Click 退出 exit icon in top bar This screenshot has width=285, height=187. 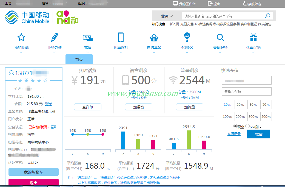coord(210,3)
